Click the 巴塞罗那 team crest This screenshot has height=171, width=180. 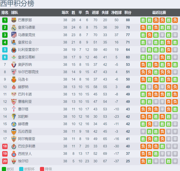[x=14, y=20]
